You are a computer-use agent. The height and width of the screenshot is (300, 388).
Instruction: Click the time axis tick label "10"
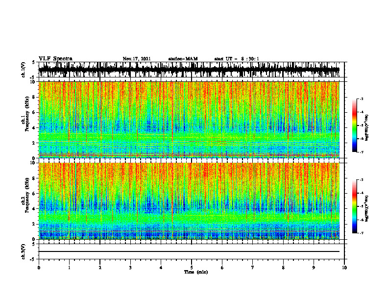(x=344, y=268)
